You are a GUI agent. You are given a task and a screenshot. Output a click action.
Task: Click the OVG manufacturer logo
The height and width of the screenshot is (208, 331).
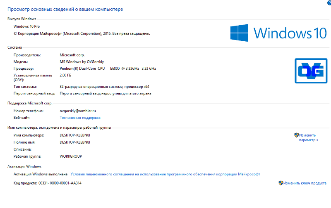point(311,71)
